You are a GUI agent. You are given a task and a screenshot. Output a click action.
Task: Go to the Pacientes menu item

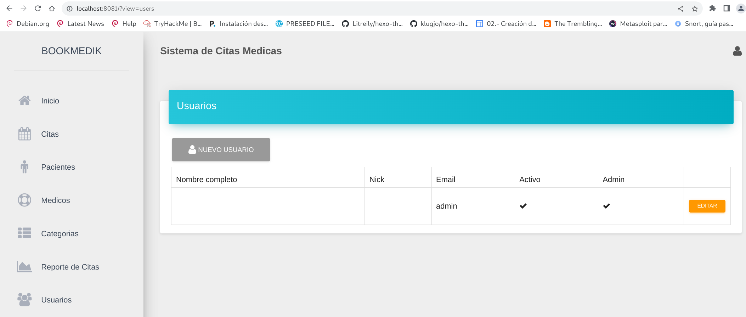pyautogui.click(x=58, y=167)
